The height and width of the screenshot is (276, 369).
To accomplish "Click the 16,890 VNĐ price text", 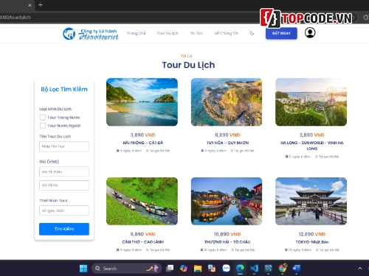I will tap(227, 234).
